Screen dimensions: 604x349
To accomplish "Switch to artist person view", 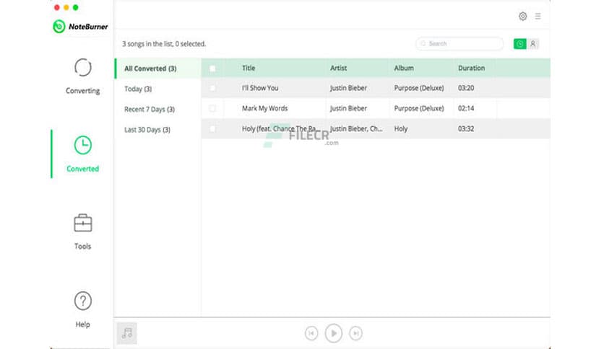I will pyautogui.click(x=532, y=44).
